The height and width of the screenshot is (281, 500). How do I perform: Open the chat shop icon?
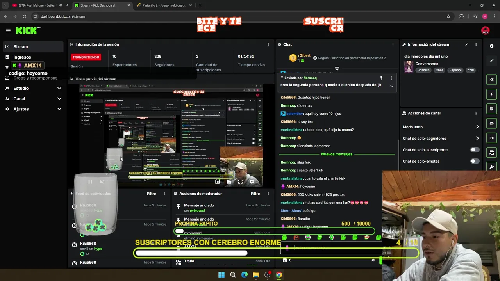[x=285, y=260]
